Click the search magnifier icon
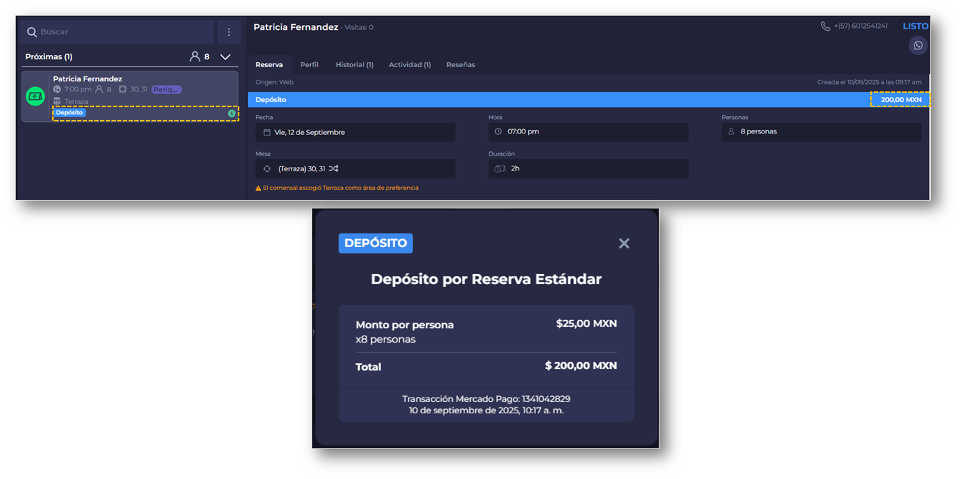The image size is (961, 479). [31, 32]
